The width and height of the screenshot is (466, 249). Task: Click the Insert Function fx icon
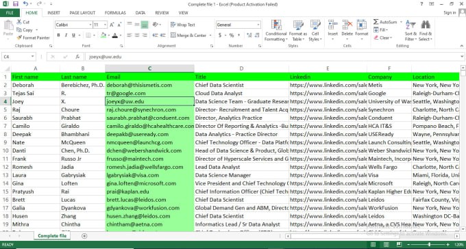77,57
